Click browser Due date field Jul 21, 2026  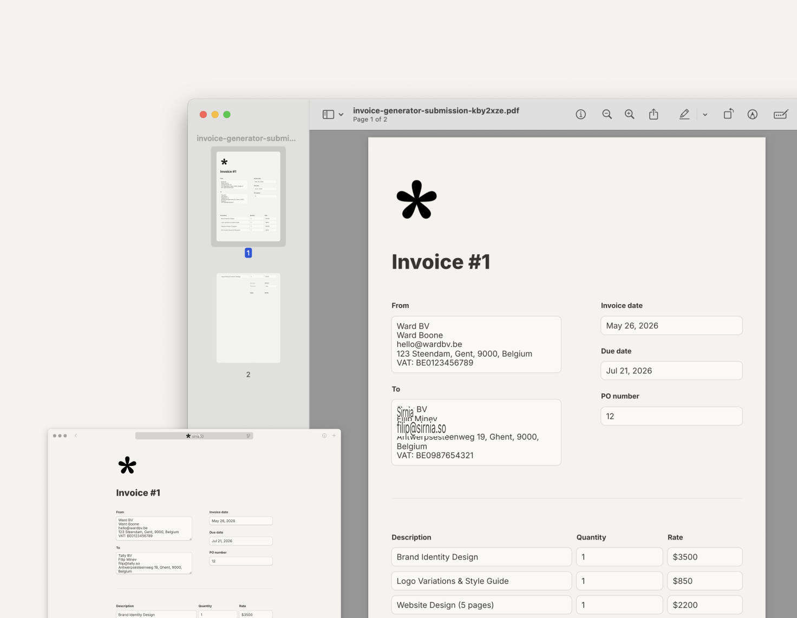241,541
